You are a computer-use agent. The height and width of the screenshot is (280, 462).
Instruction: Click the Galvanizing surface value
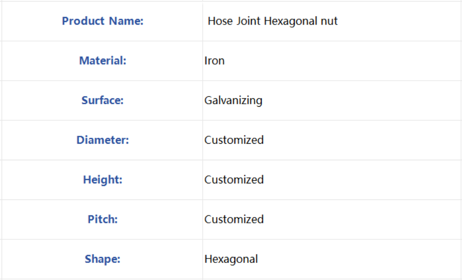pyautogui.click(x=233, y=101)
